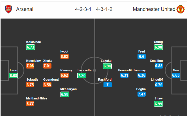Select United's 4-3-1-2 formation label
This screenshot has width=187, height=116.
(104, 9)
